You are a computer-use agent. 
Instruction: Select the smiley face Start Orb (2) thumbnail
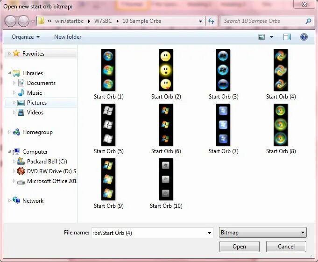pos(166,70)
